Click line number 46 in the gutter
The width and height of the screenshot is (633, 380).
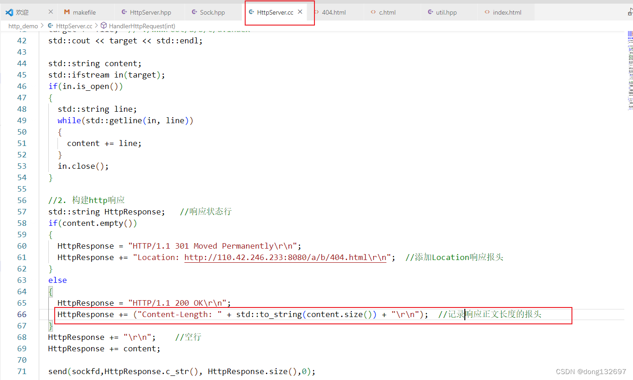[x=22, y=86]
